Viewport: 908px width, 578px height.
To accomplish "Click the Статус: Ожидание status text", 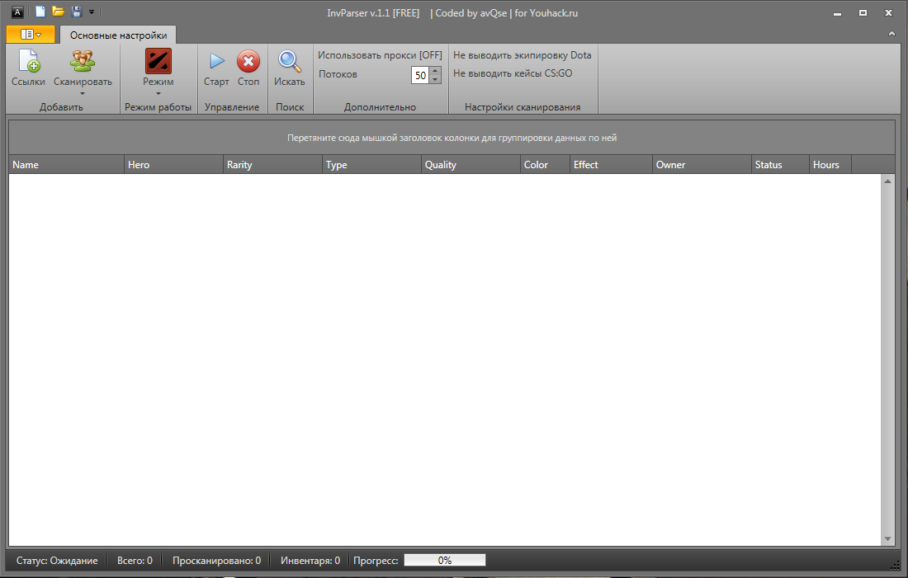I will click(x=57, y=560).
